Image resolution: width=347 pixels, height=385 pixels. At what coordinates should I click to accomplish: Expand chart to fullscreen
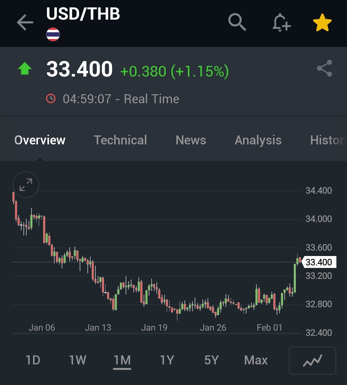point(26,185)
